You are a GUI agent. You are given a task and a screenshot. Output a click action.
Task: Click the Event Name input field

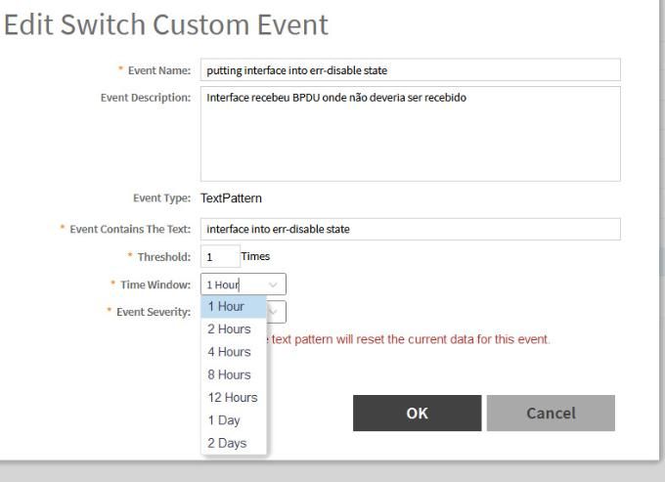click(x=410, y=69)
